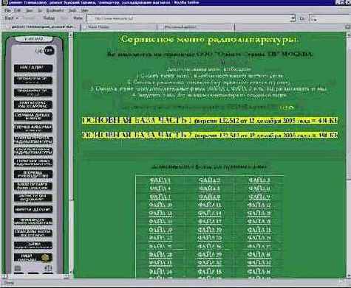Click into the URL address field
351x288 pixels.
(189, 18)
